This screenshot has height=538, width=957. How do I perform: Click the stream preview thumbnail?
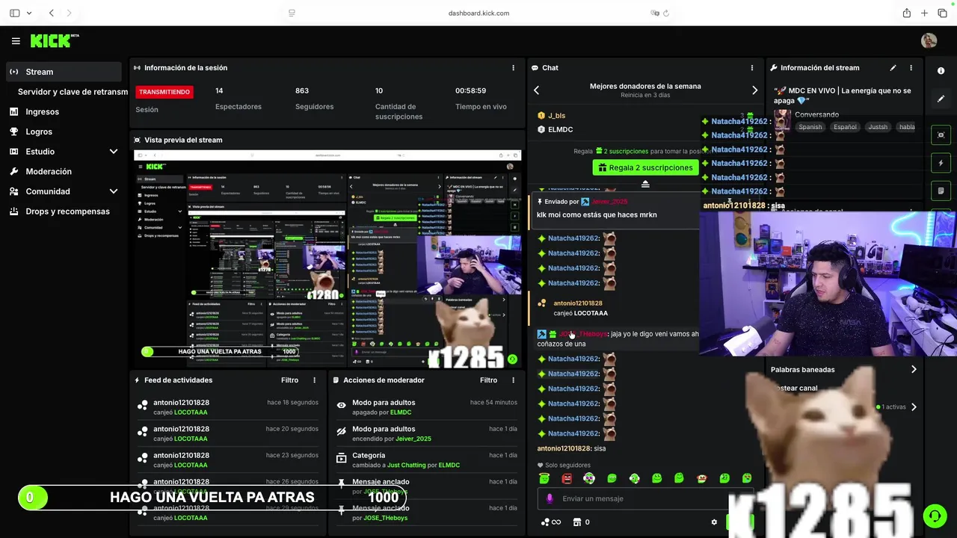pos(327,259)
